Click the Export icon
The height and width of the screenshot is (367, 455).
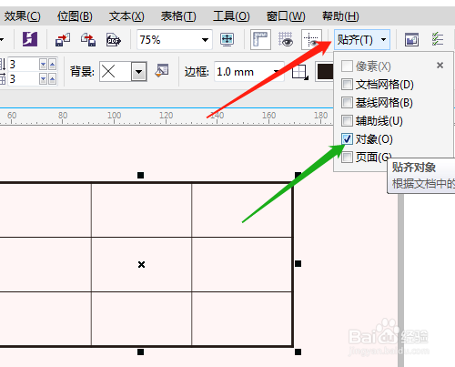pyautogui.click(x=88, y=39)
